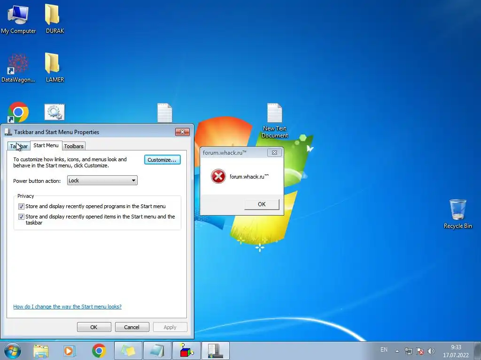
Task: Show hidden tray icons arrow
Action: tap(397, 351)
